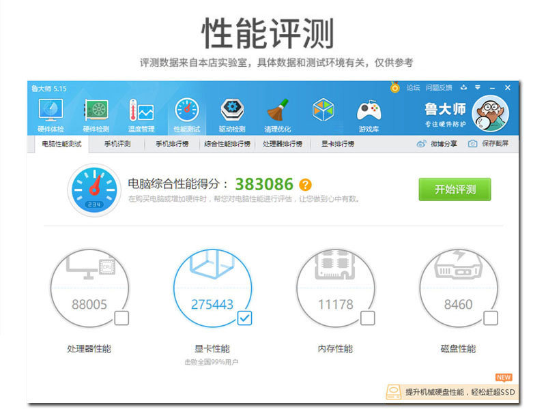
Task: Click the 内存性能 memory chip circle
Action: pos(336,288)
